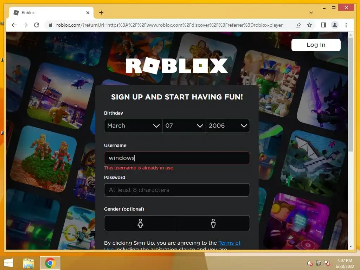
Task: Focus the Password input field
Action: pos(177,190)
